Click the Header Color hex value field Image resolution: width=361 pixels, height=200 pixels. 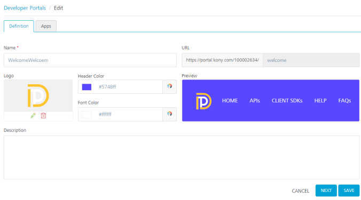(129, 86)
